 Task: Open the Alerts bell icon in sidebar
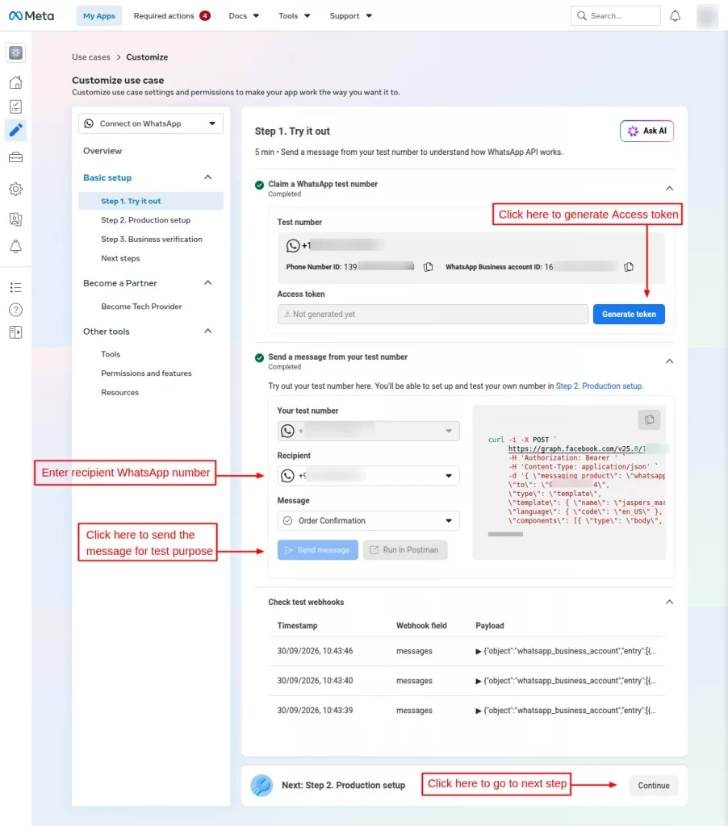coord(16,247)
